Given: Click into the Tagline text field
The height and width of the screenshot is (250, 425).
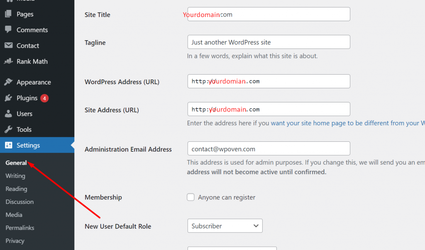Looking at the screenshot, I should tap(269, 42).
